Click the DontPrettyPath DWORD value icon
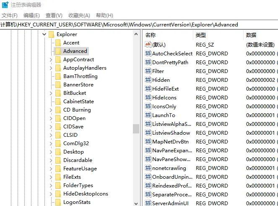The width and height of the screenshot is (278, 206). [148, 62]
